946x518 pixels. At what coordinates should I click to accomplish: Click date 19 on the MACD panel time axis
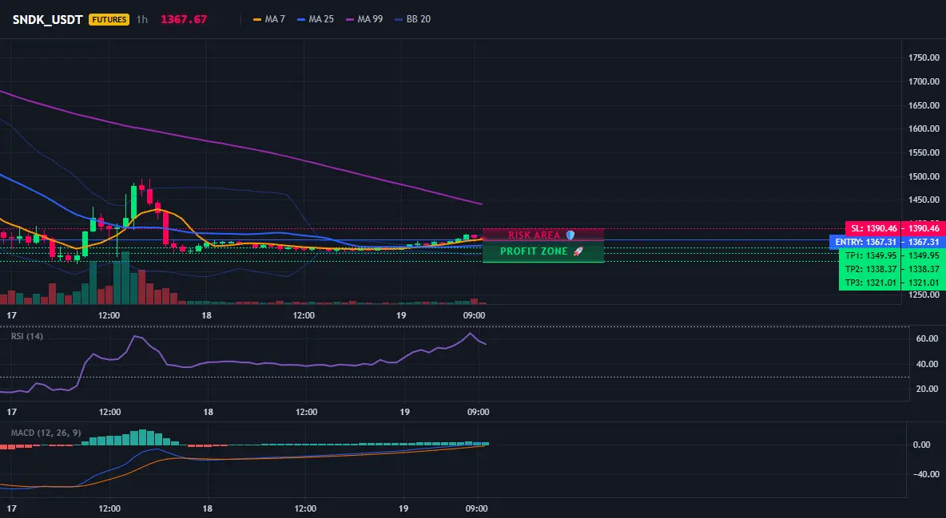[x=403, y=508]
